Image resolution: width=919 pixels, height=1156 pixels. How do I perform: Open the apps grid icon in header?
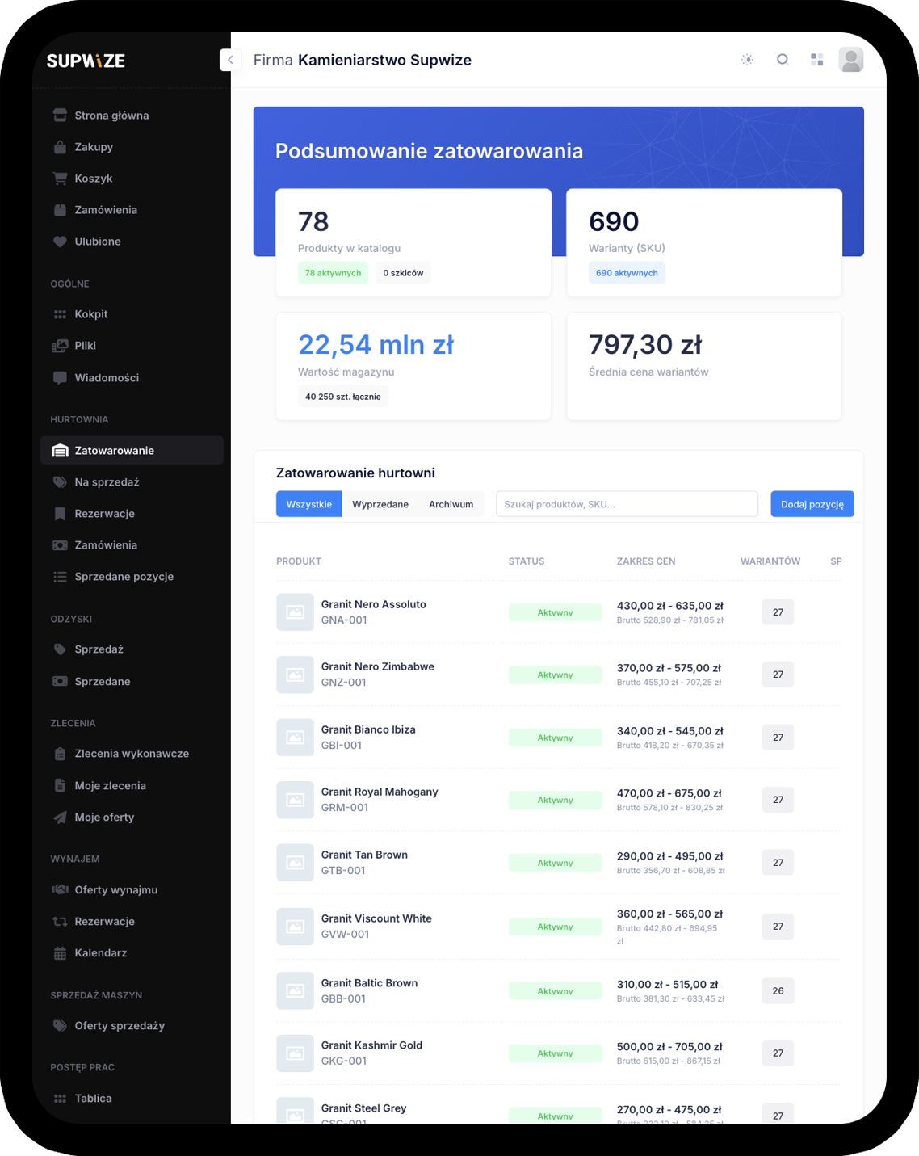coord(816,60)
